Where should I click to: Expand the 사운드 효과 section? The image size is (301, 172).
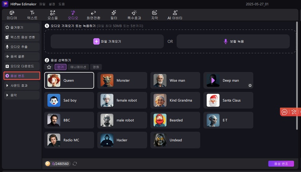pyautogui.click(x=21, y=85)
